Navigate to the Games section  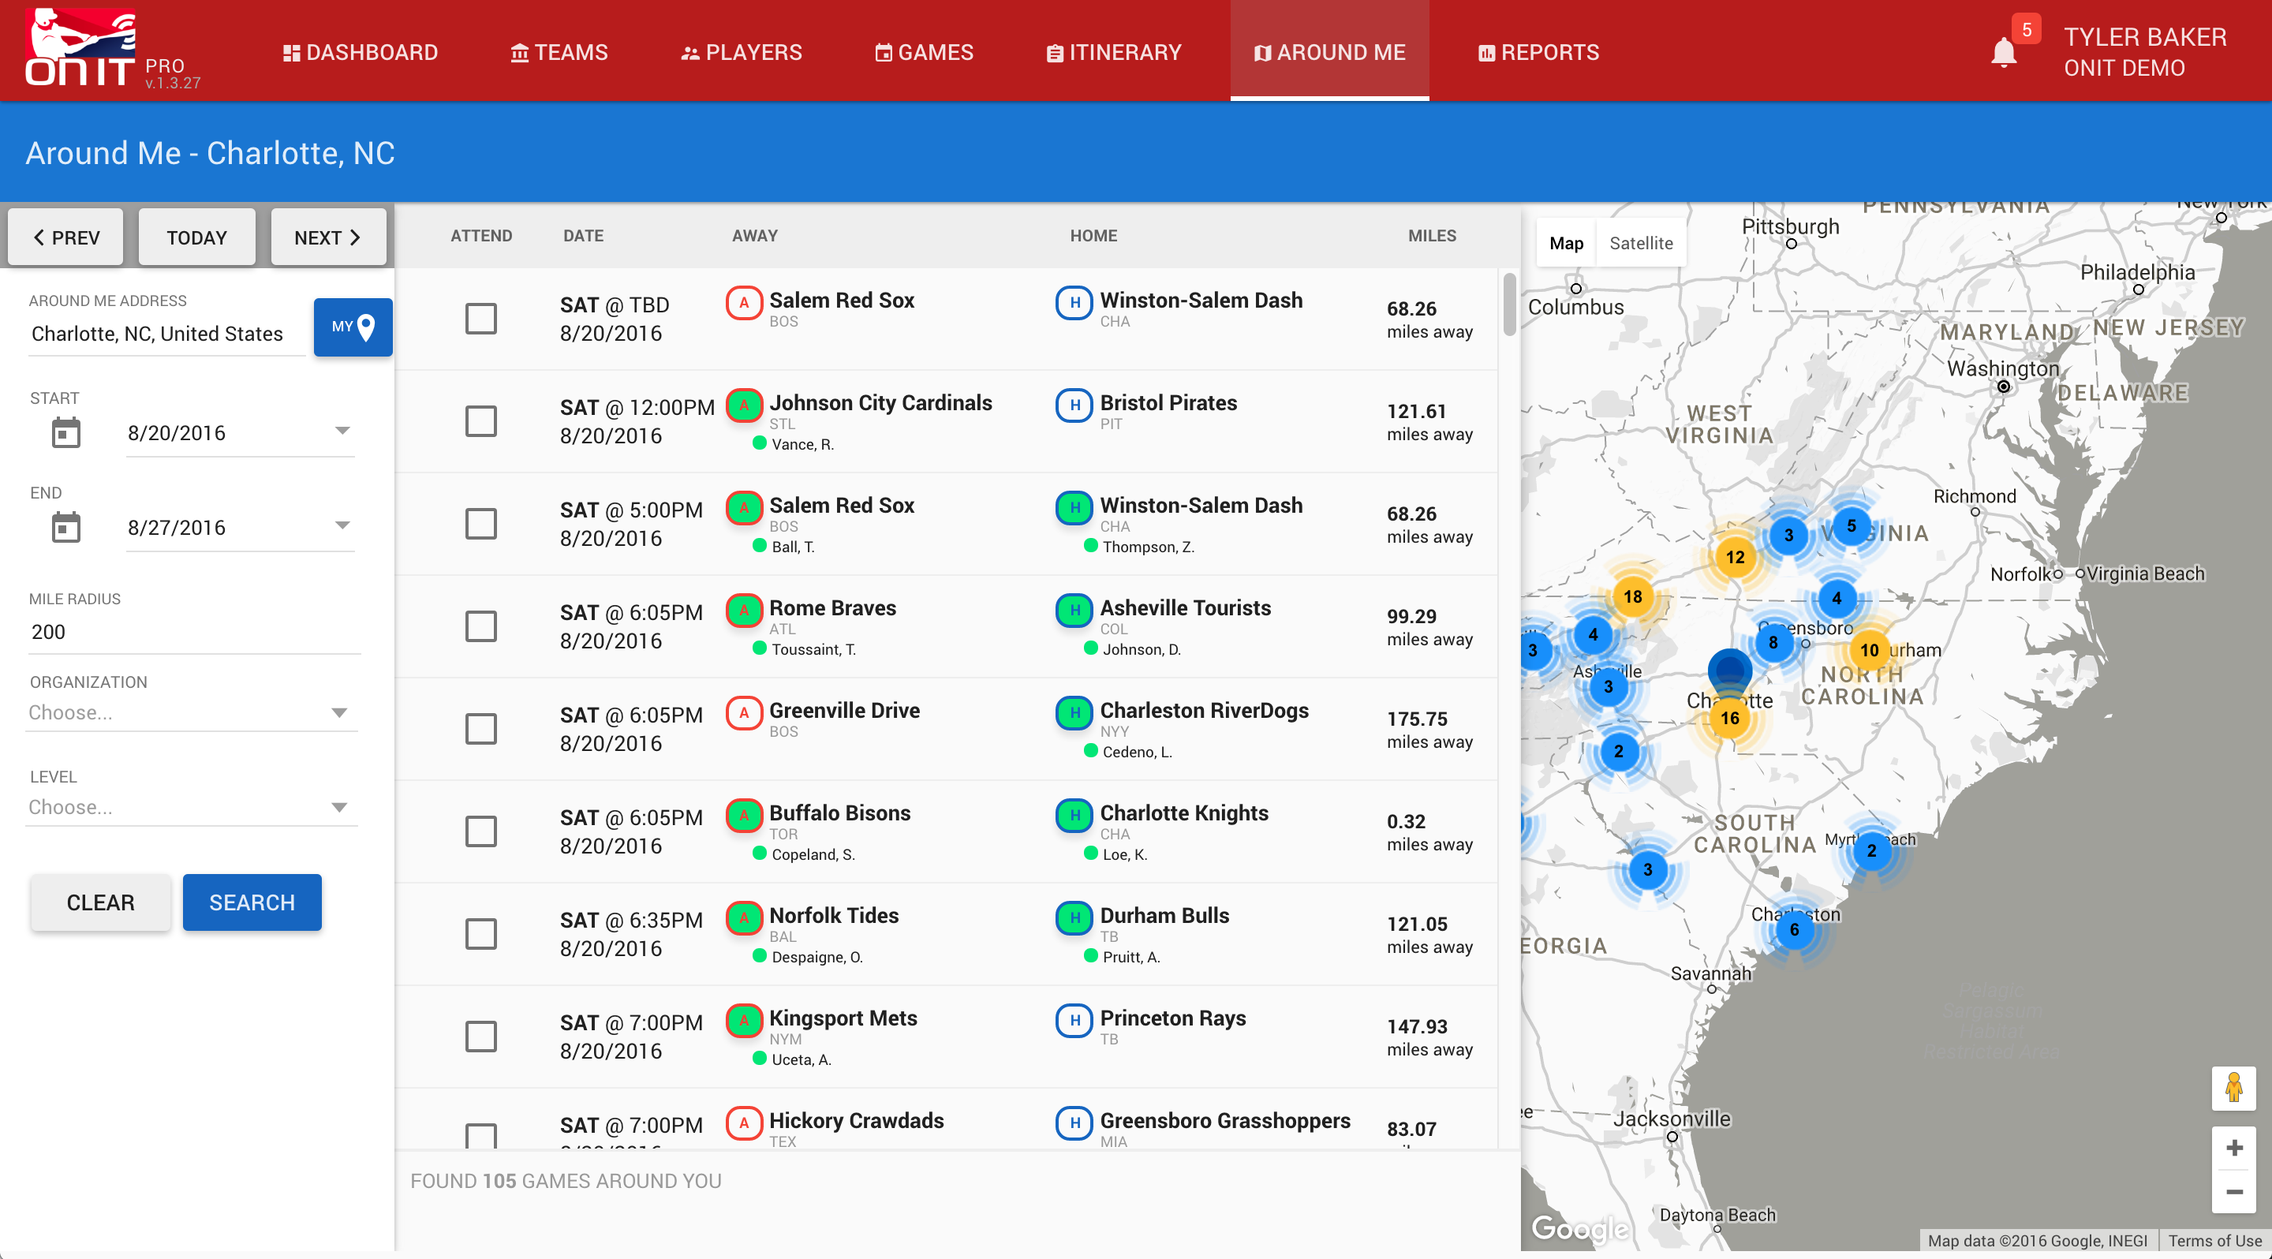tap(924, 52)
